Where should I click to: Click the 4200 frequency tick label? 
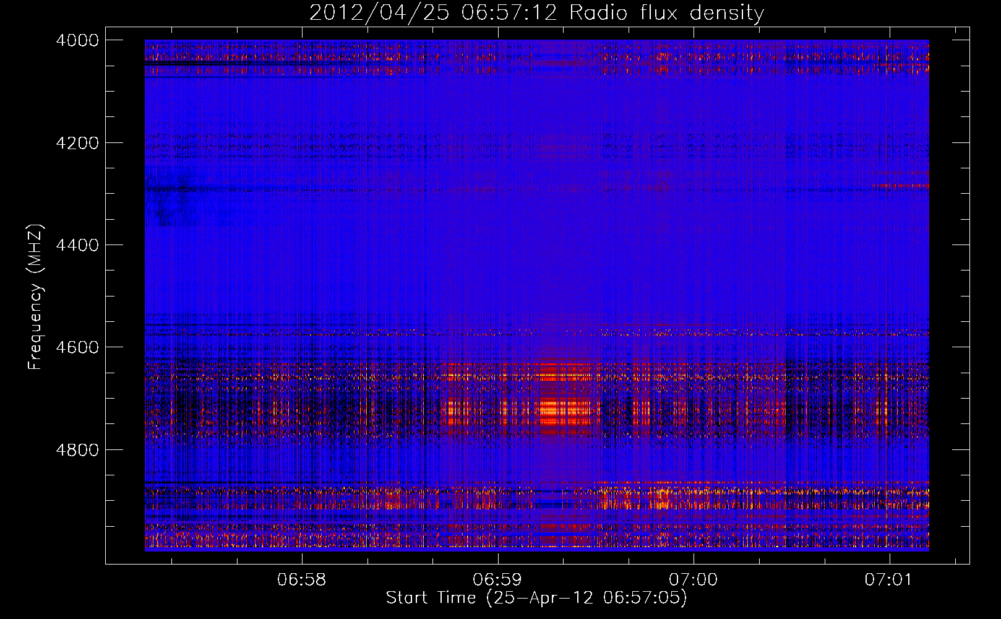(77, 143)
